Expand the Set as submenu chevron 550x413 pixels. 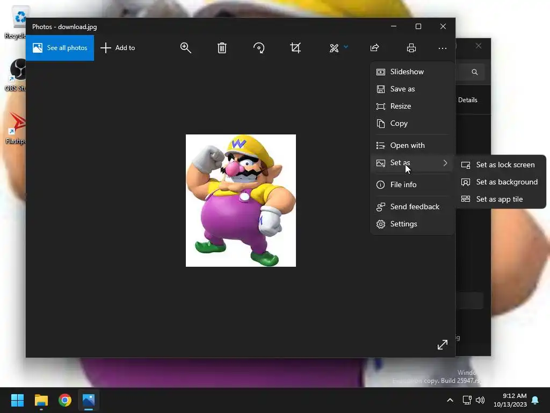click(445, 163)
